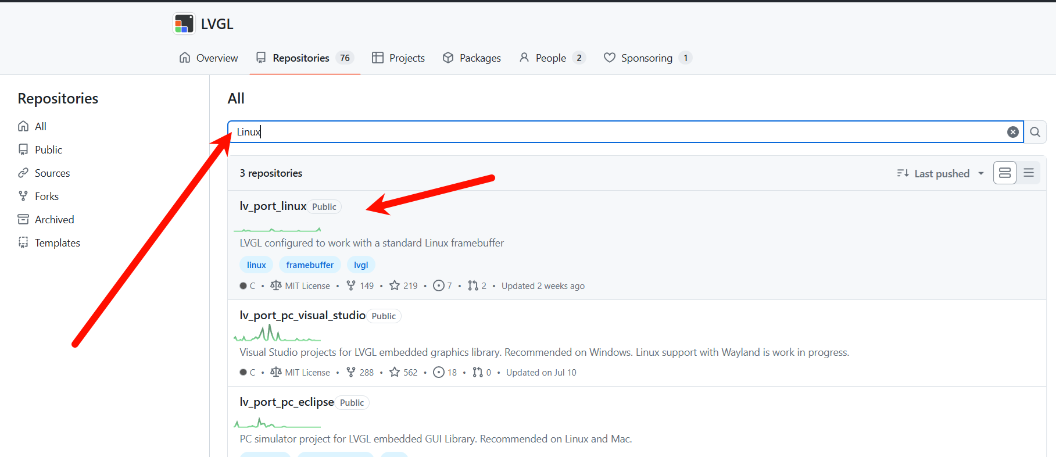Open the Last pushed sort dropdown
1056x457 pixels.
[940, 173]
